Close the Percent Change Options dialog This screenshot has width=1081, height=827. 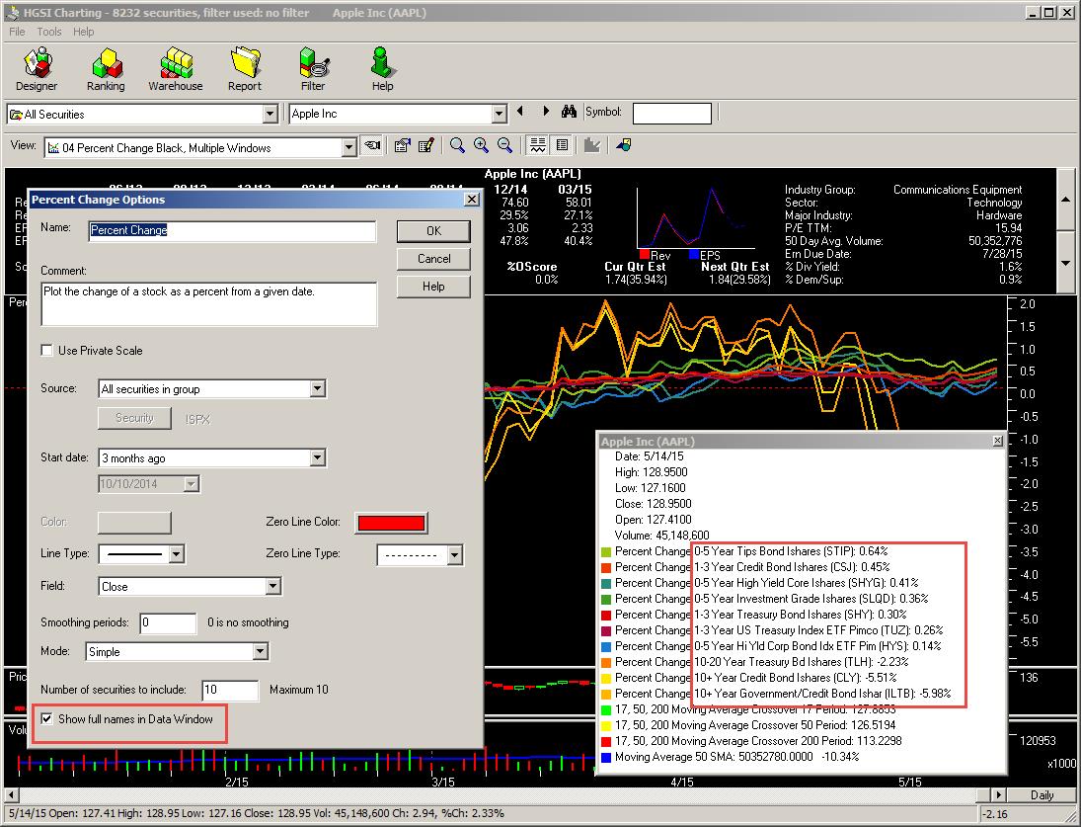(472, 200)
